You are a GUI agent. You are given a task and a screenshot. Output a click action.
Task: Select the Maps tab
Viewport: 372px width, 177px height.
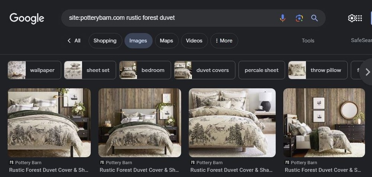(166, 41)
